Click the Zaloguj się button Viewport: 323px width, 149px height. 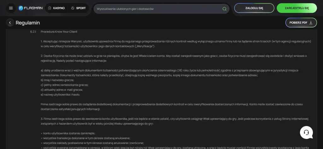(254, 8)
